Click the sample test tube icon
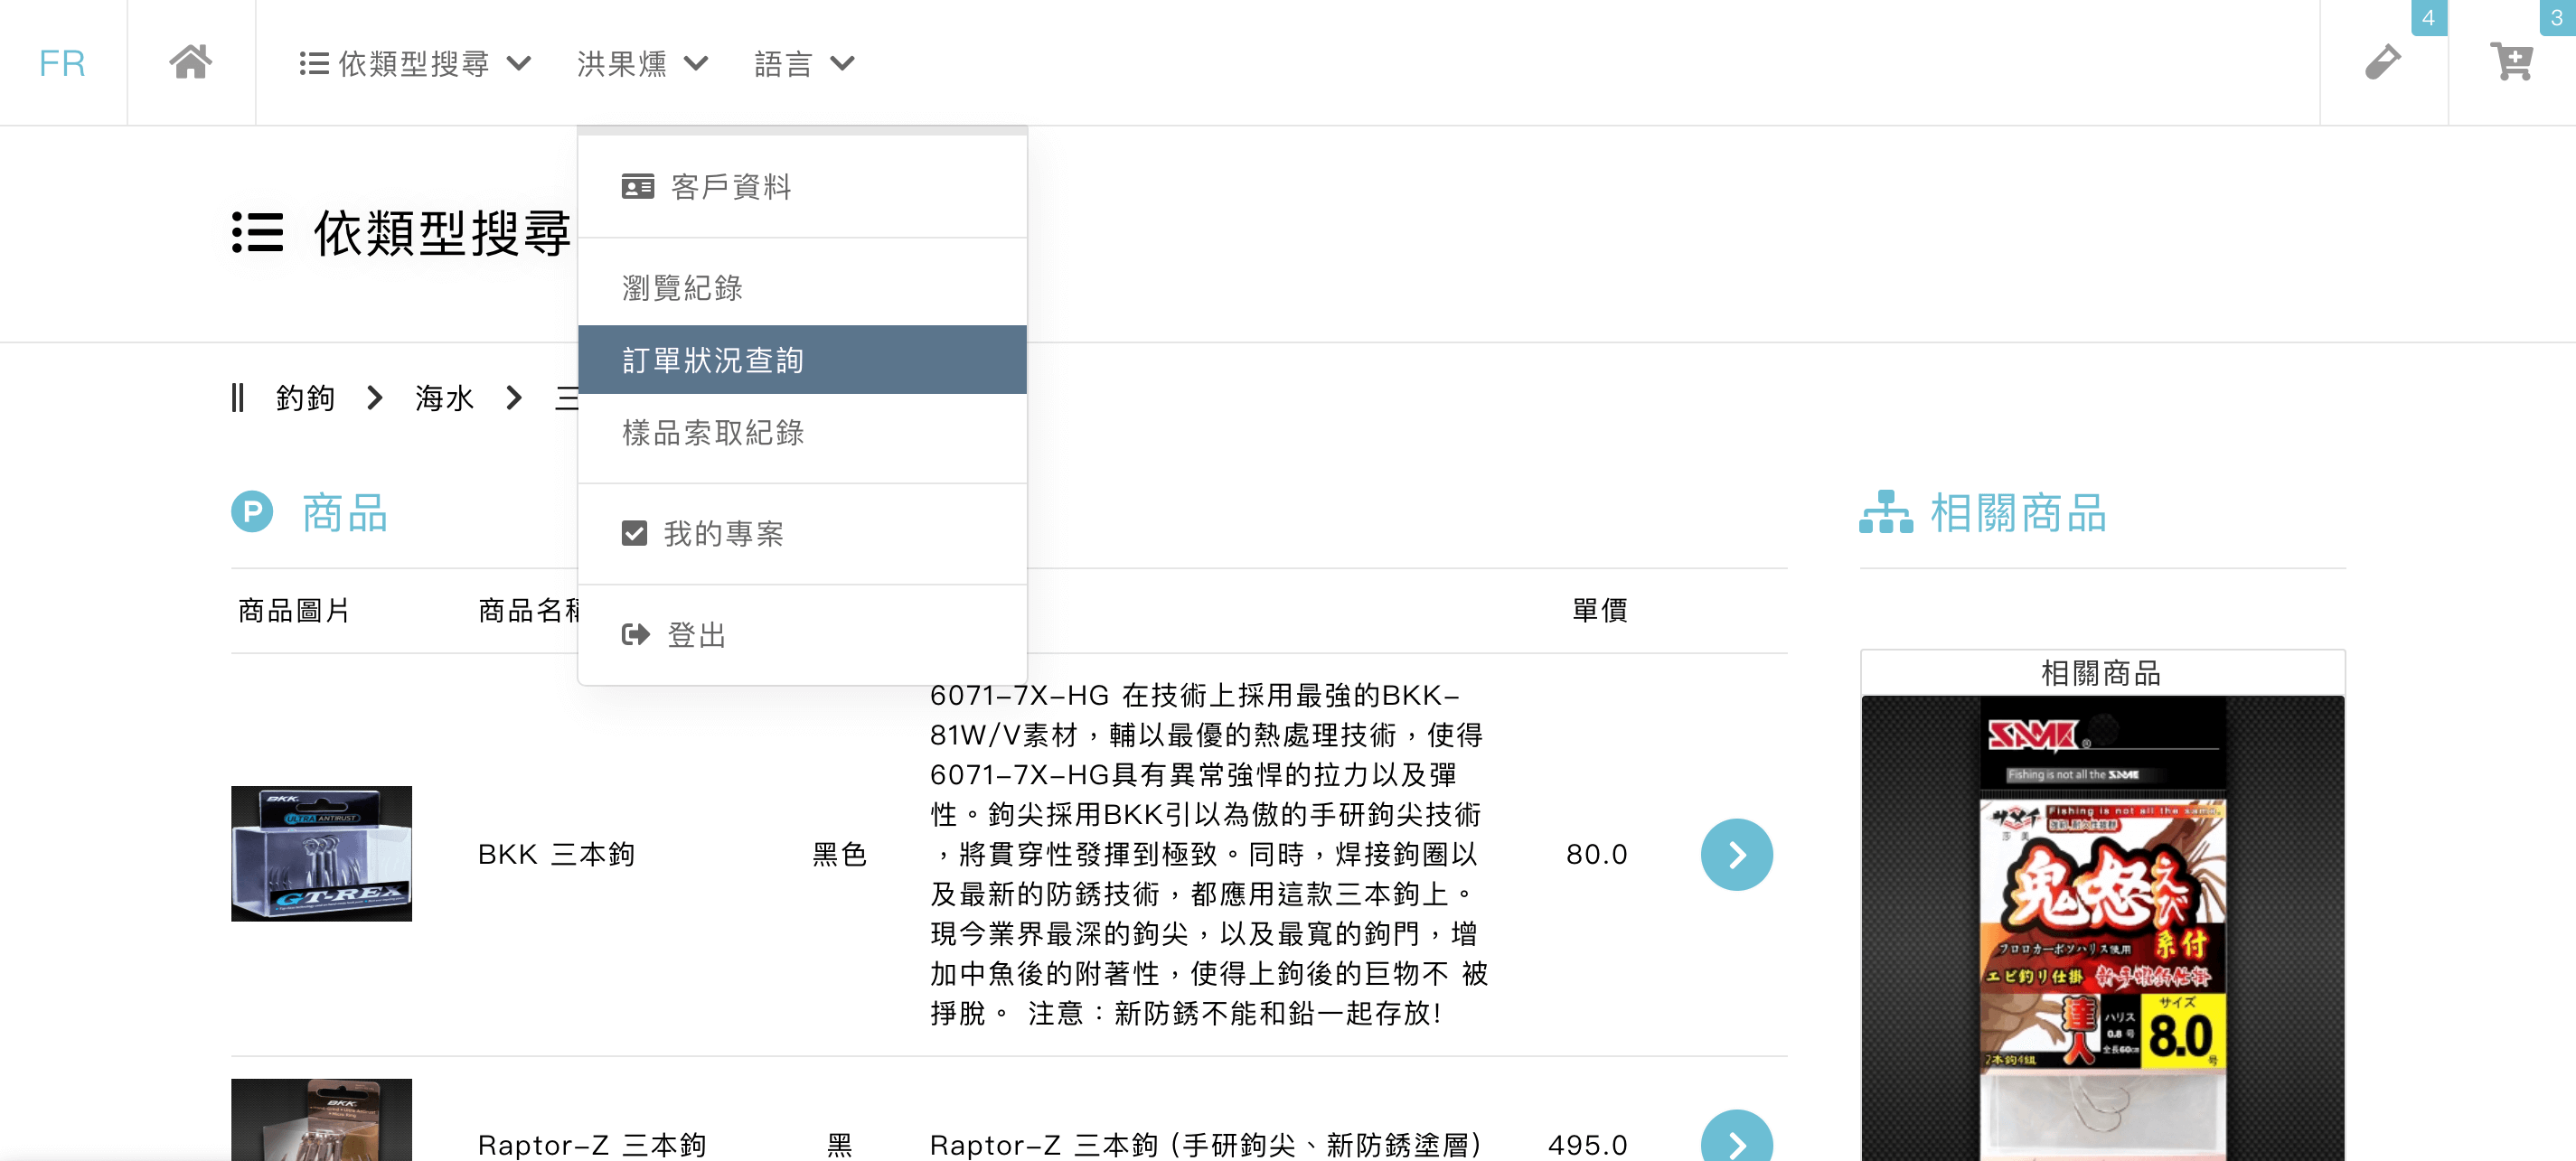The image size is (2576, 1161). (2382, 62)
